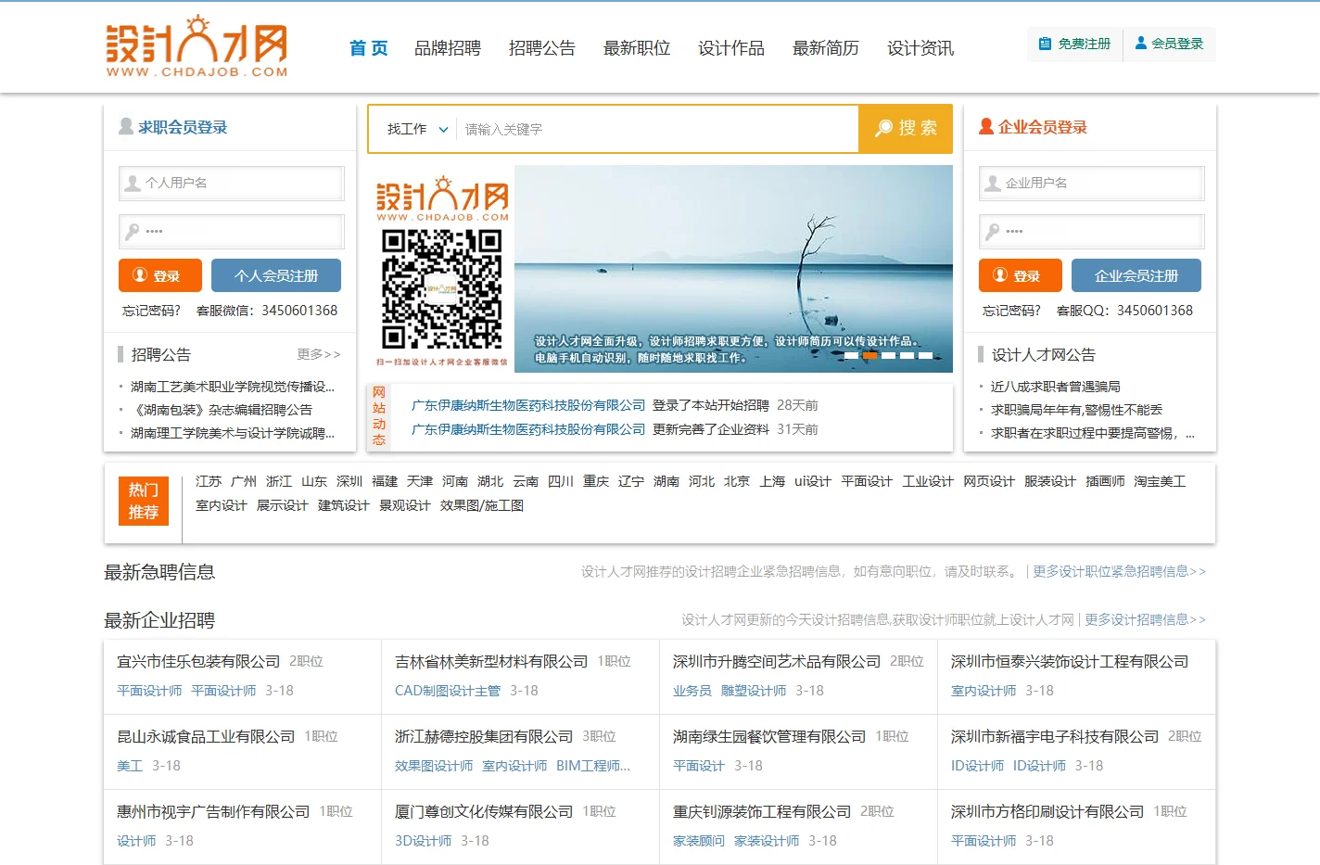This screenshot has width=1320, height=865.
Task: Open CAD制图设计主管 job link
Action: (x=448, y=691)
